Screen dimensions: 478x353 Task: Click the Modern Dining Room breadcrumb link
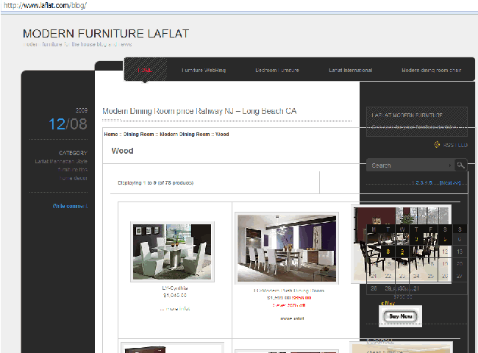(x=185, y=134)
